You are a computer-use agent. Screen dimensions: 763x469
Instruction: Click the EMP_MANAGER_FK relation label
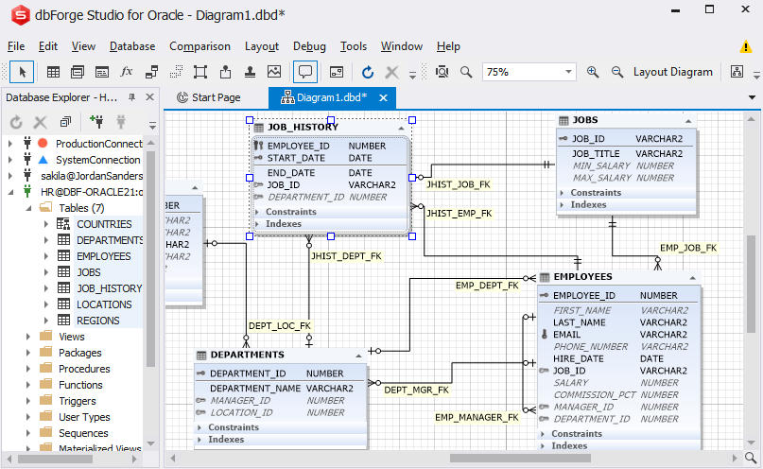[x=477, y=417]
